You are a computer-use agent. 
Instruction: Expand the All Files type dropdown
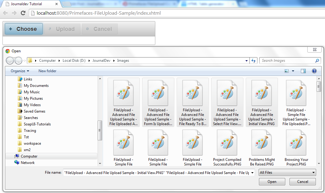click(x=287, y=173)
